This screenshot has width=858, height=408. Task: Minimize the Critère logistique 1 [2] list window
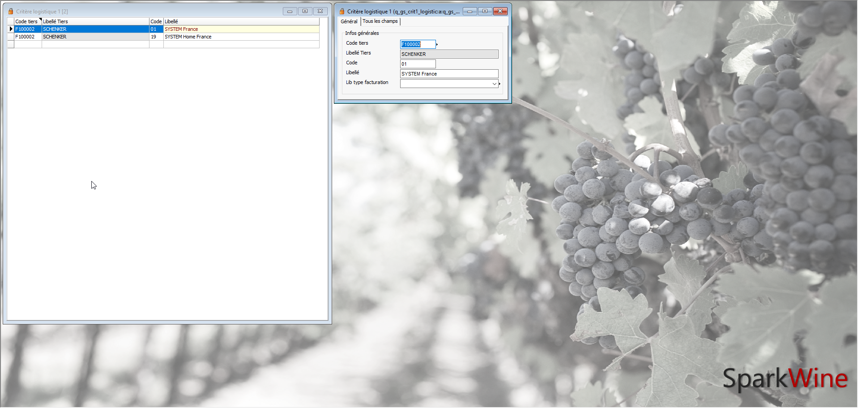tap(290, 11)
